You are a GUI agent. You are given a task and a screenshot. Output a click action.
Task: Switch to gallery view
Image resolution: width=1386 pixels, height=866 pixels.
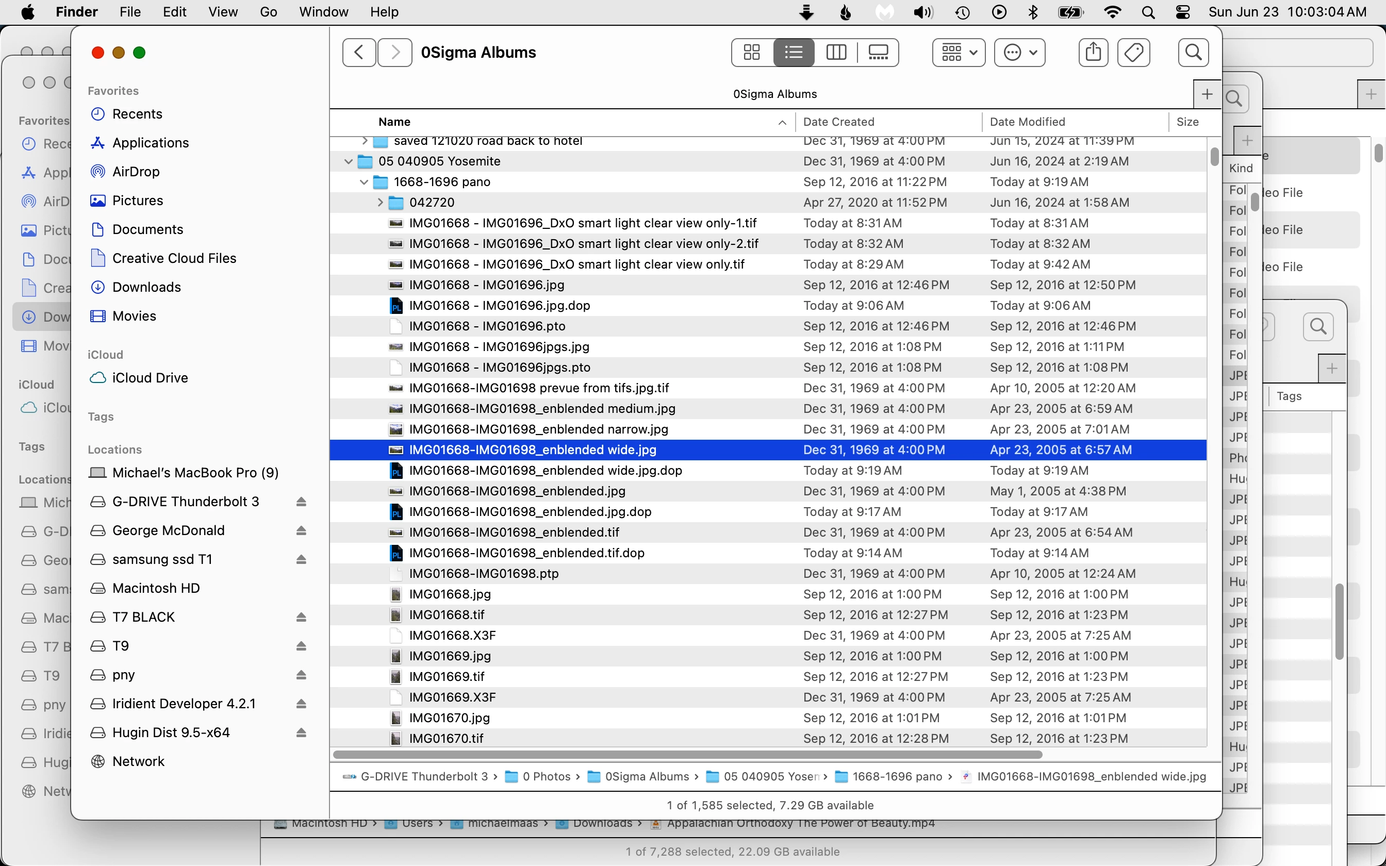(x=878, y=53)
